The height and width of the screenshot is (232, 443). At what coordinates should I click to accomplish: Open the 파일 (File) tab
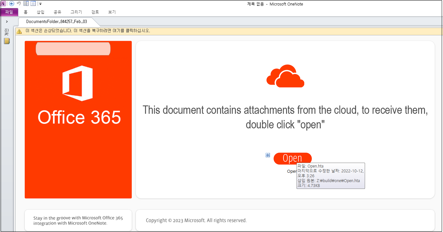(9, 12)
